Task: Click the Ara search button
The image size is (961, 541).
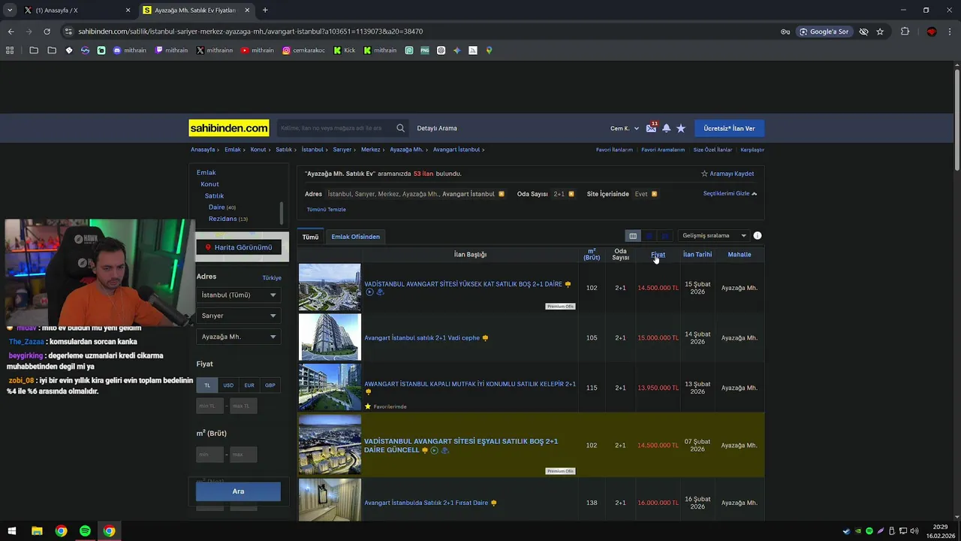Action: coord(238,491)
